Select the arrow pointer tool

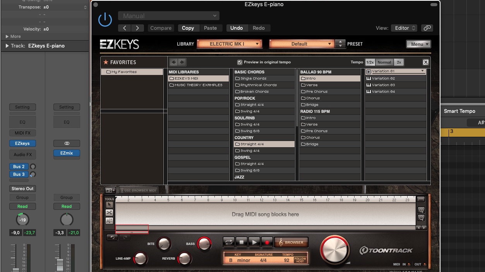pos(109,204)
